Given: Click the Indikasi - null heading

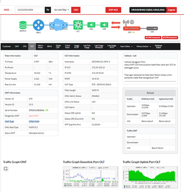Looking at the screenshot, I should (x=130, y=56).
